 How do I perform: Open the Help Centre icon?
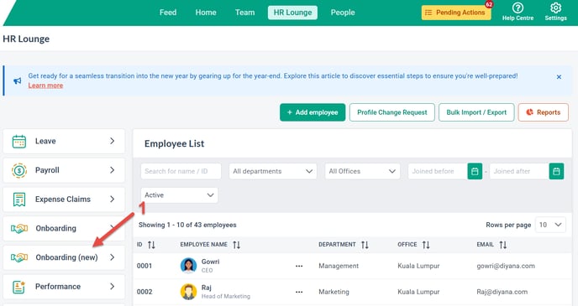[x=518, y=8]
